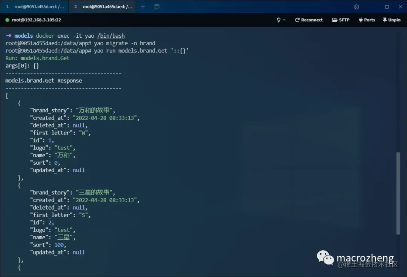
Task: Select second terminal tab
Action: pyautogui.click(x=102, y=7)
